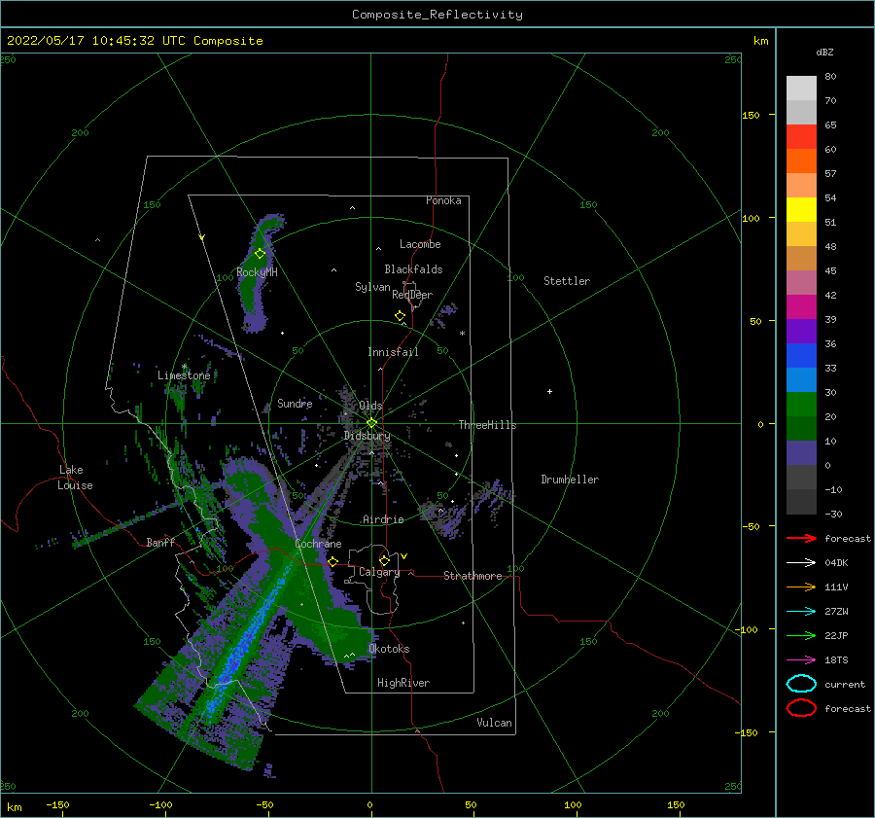
Task: Click the Sylvan label
Action: tap(372, 287)
